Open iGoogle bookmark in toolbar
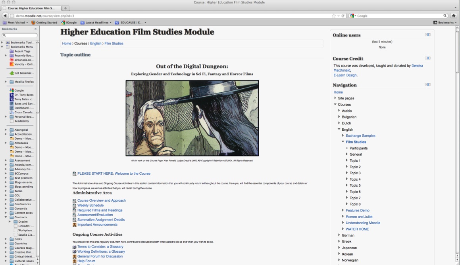 (x=69, y=23)
